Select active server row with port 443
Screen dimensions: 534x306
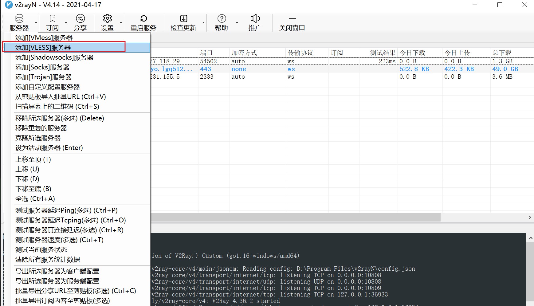click(x=342, y=69)
